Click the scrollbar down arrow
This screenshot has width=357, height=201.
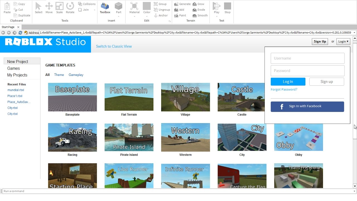(355, 186)
